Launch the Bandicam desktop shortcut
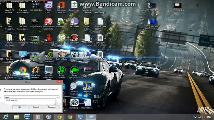The height and width of the screenshot is (120, 214). tap(74, 39)
